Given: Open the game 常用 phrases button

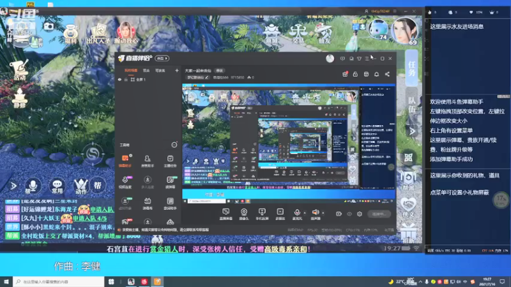Looking at the screenshot, I should pos(57,186).
